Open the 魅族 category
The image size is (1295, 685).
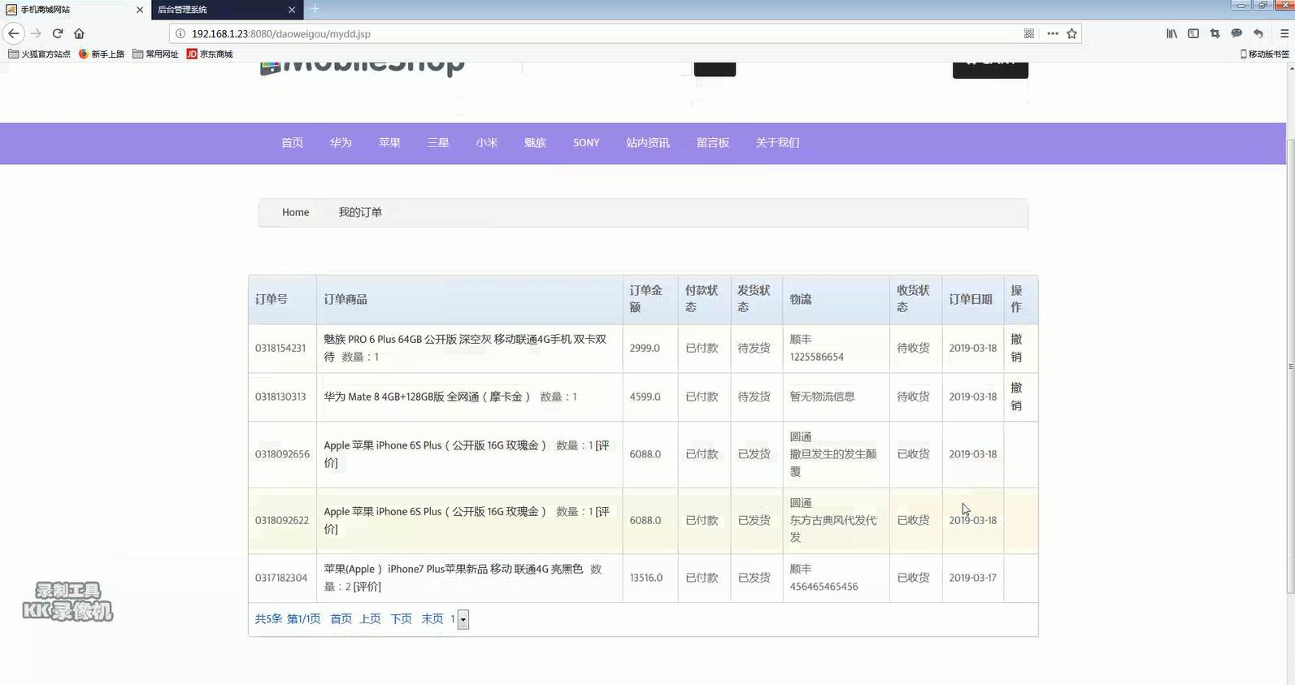[x=535, y=142]
